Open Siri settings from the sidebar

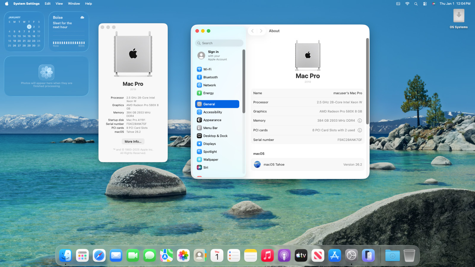205,168
